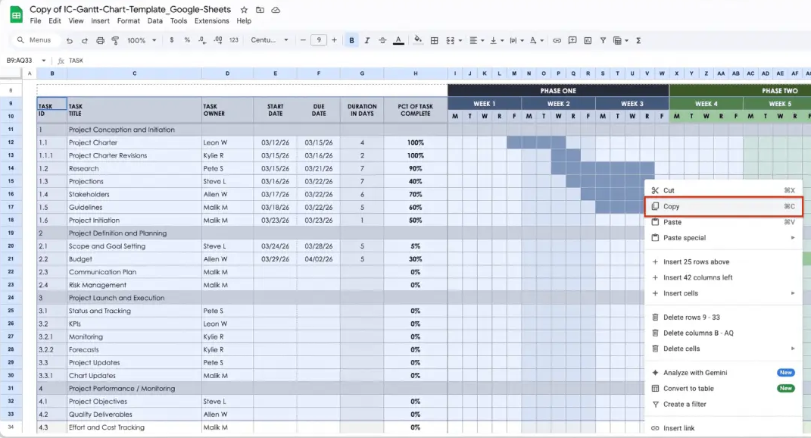The width and height of the screenshot is (811, 438).
Task: Format selection as percent
Action: (187, 39)
